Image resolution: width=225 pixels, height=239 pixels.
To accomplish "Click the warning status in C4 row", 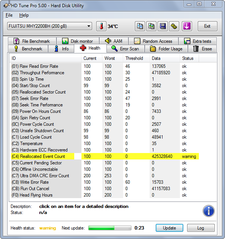I will point(189,156).
